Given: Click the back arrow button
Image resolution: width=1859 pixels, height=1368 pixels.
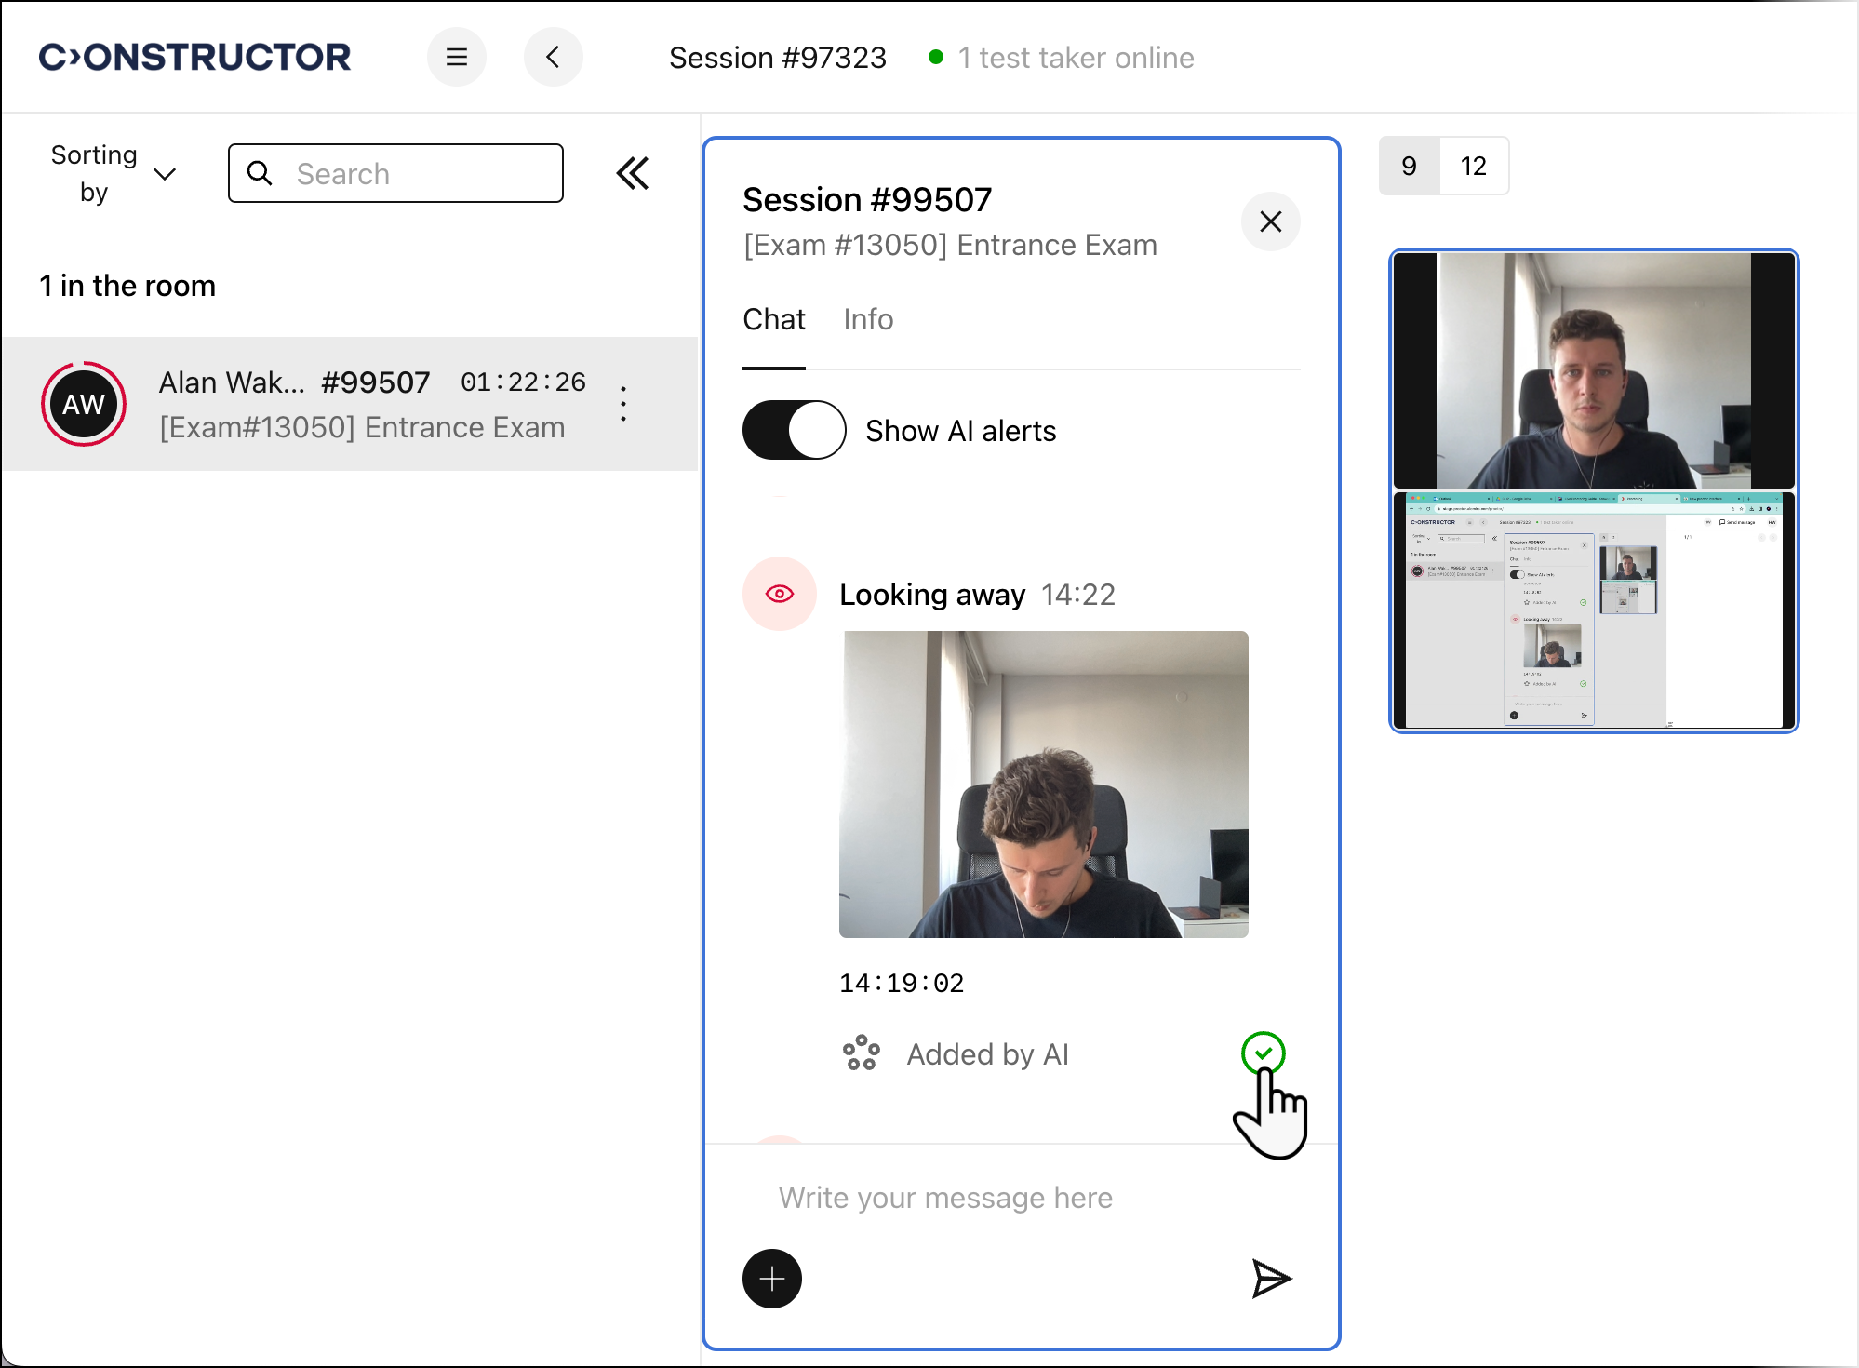Looking at the screenshot, I should tap(553, 58).
